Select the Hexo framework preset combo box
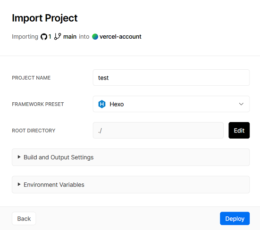This screenshot has height=230, width=260. click(x=171, y=104)
